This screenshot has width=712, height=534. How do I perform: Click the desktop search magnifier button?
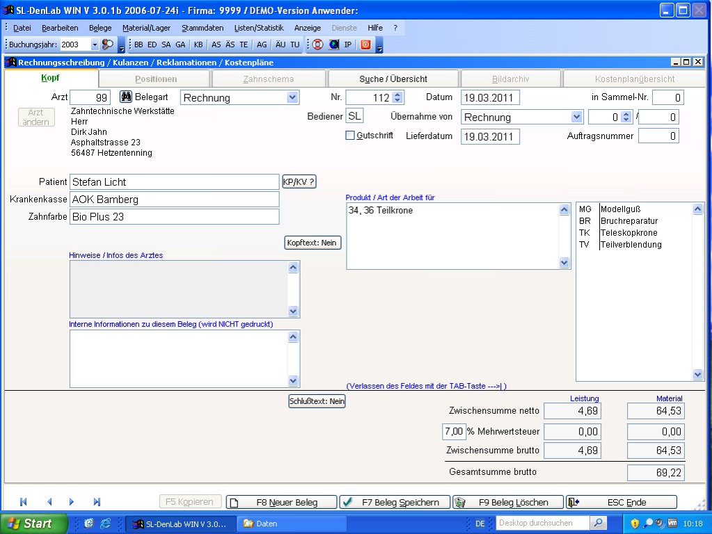pyautogui.click(x=599, y=523)
